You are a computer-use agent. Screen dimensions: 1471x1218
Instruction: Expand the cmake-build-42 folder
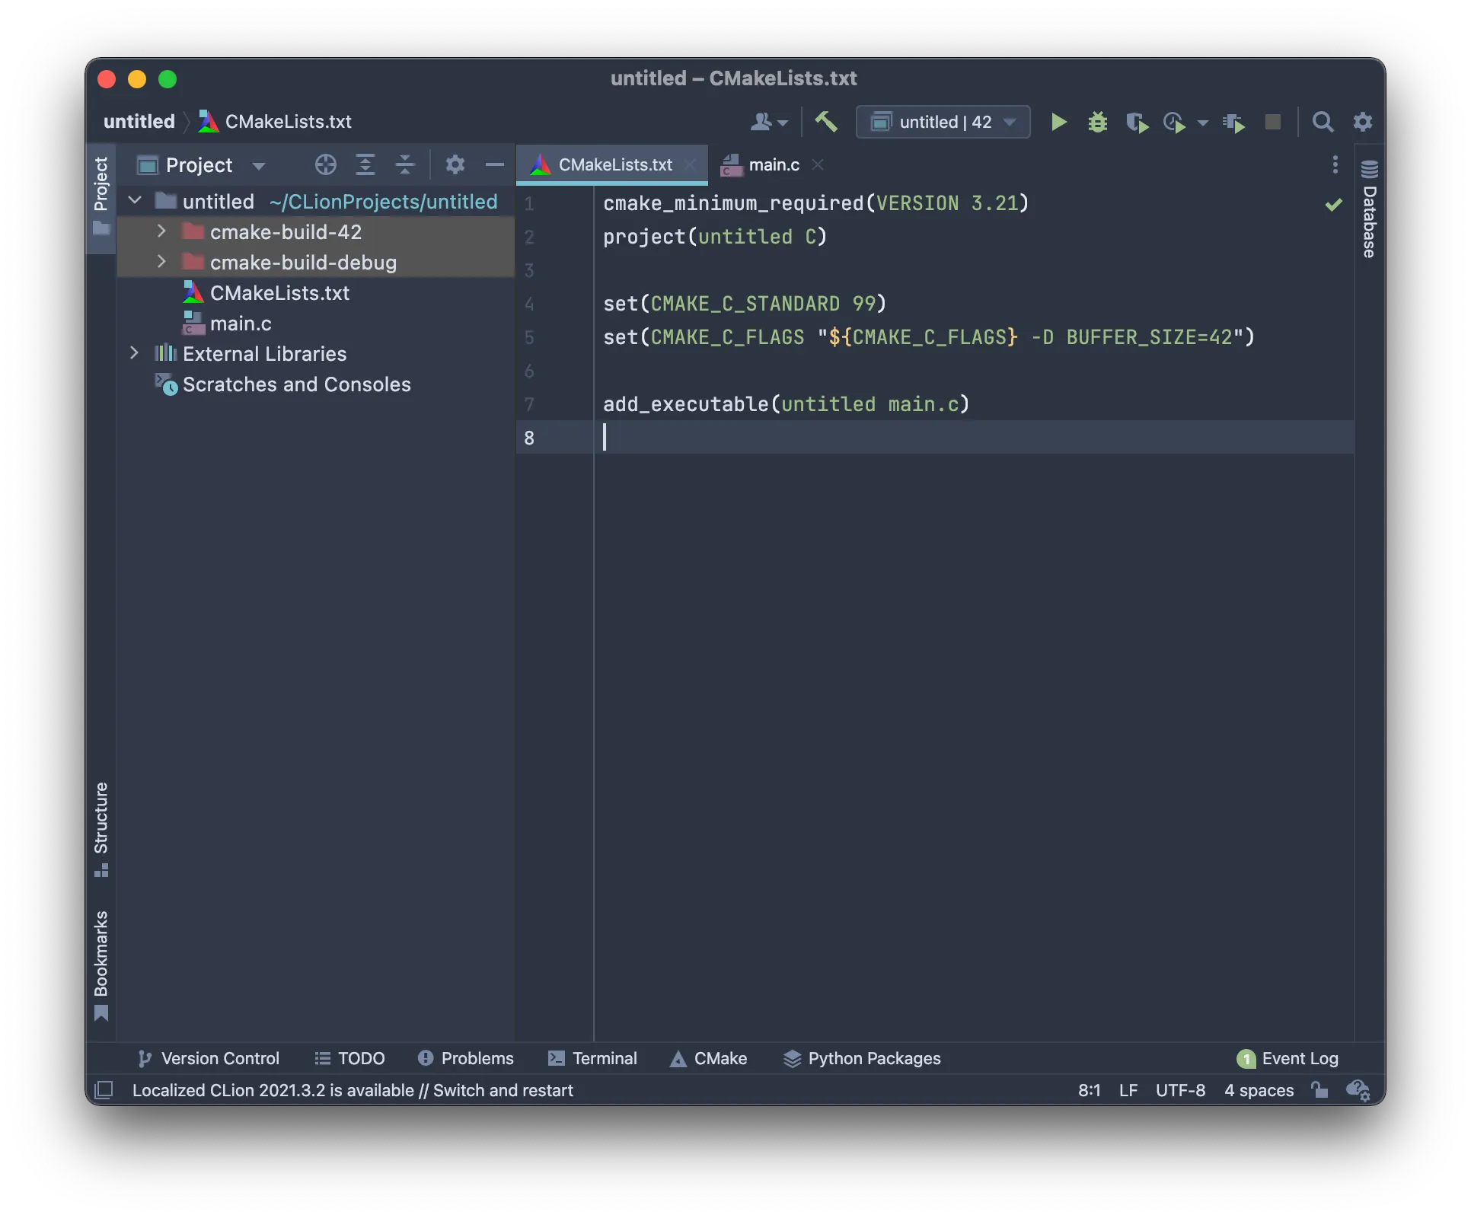[161, 231]
